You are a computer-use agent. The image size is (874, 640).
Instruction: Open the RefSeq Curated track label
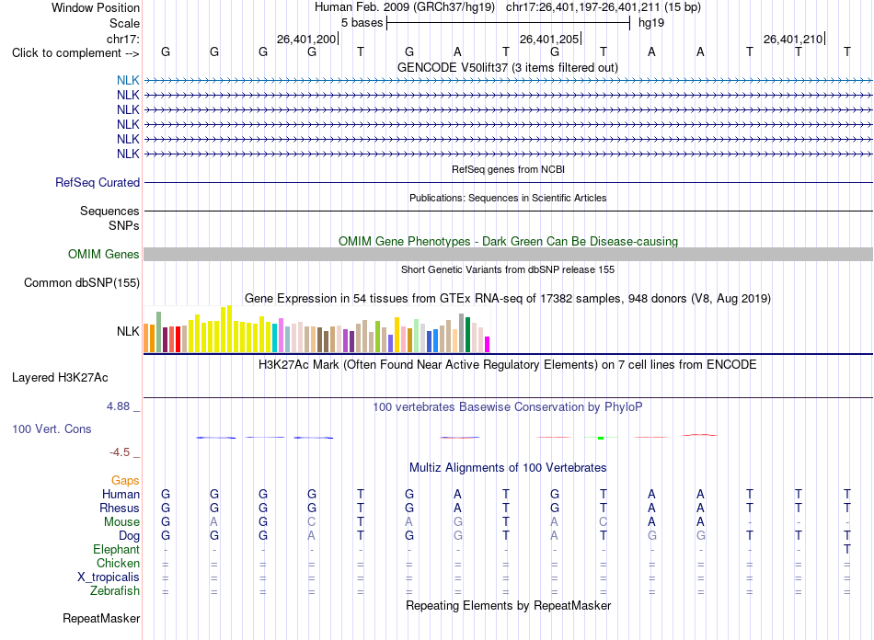(98, 182)
